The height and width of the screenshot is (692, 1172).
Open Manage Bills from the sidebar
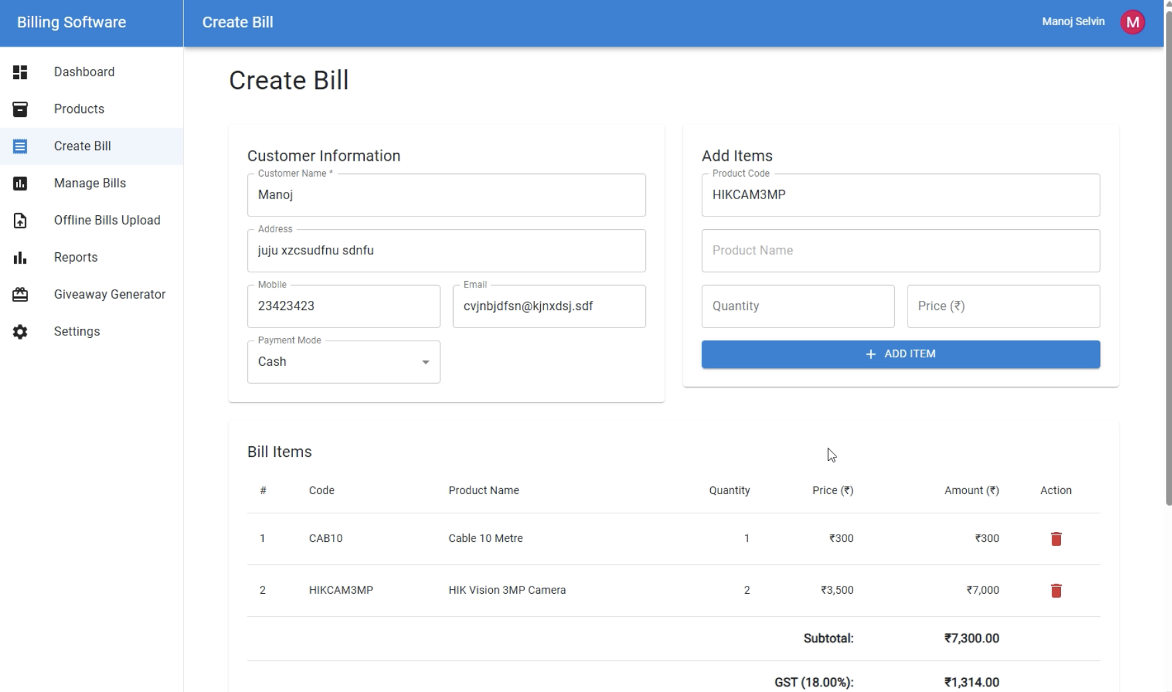coord(90,183)
